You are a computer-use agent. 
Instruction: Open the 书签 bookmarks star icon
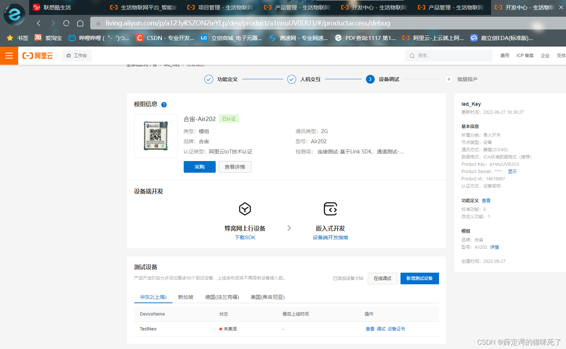coord(10,38)
